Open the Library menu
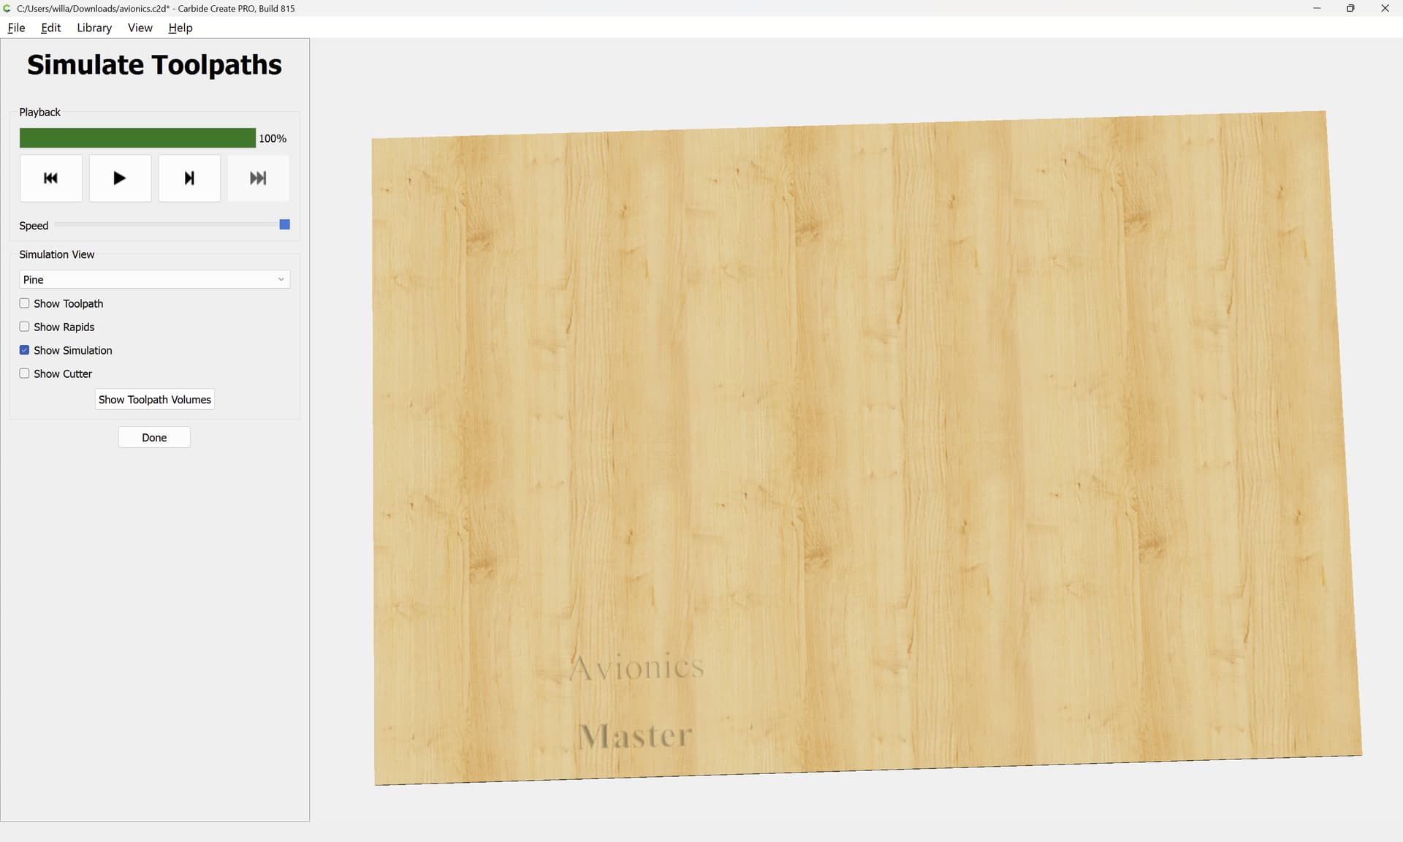This screenshot has width=1403, height=842. (94, 28)
